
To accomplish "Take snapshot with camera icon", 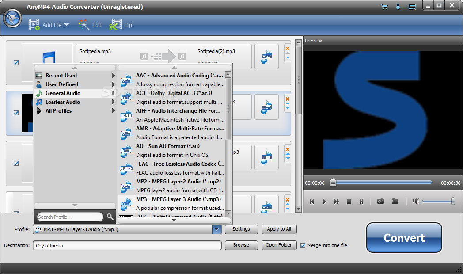I will (x=381, y=202).
